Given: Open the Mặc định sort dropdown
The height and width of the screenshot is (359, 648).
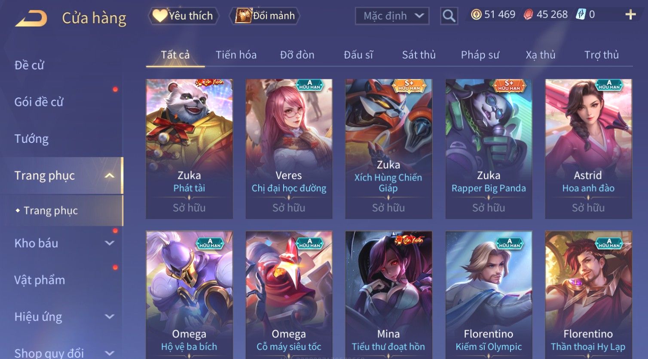Looking at the screenshot, I should click(392, 16).
